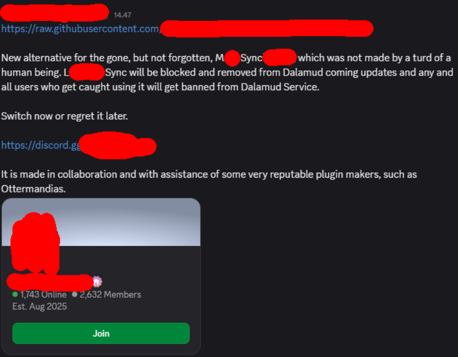This screenshot has height=357, width=458.
Task: Click the "1,743 Online" count
Action: coord(43,295)
